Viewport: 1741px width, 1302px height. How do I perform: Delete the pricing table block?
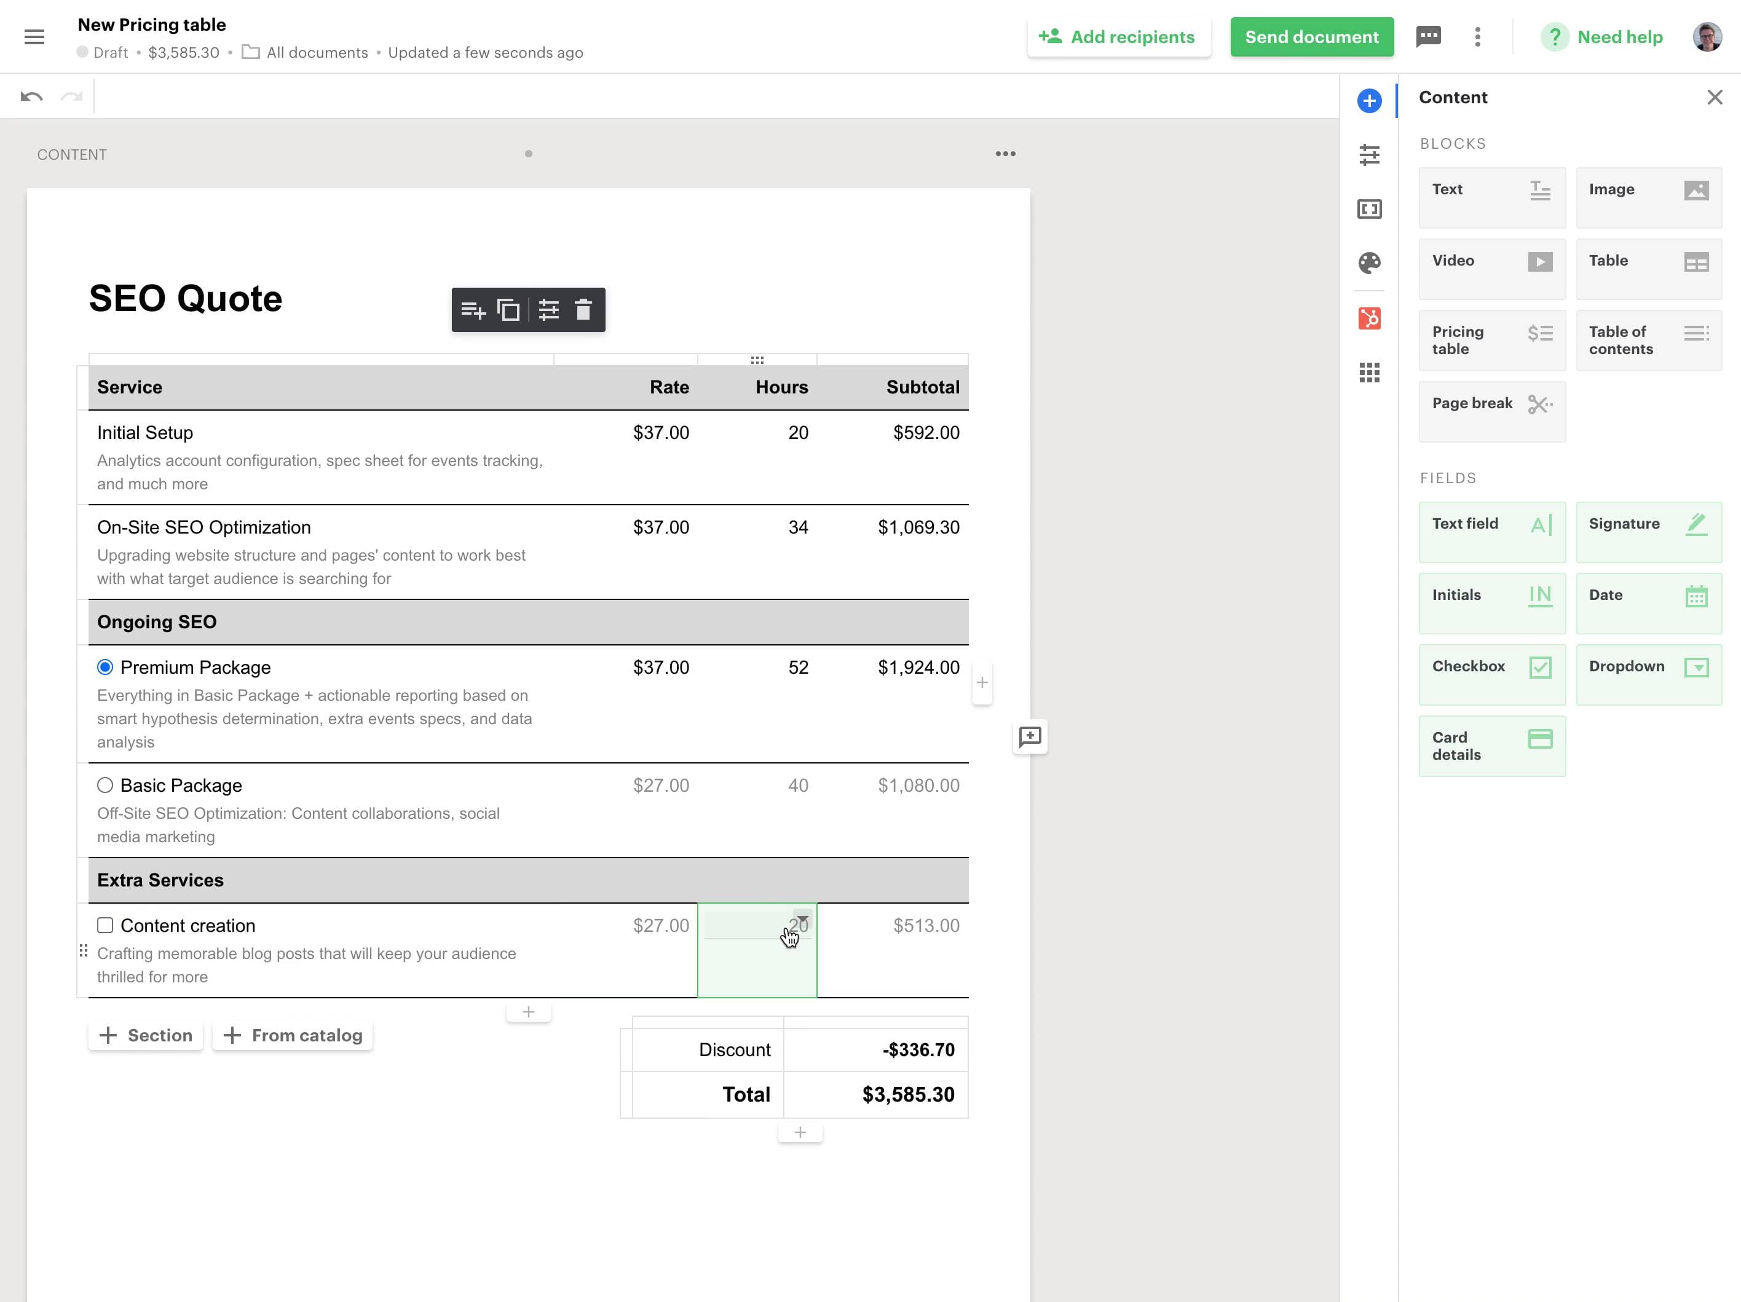583,309
